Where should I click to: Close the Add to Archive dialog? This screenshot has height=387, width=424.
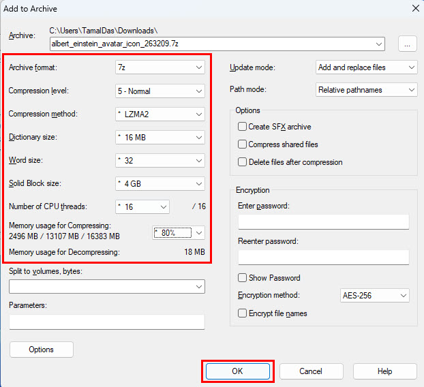[415, 8]
